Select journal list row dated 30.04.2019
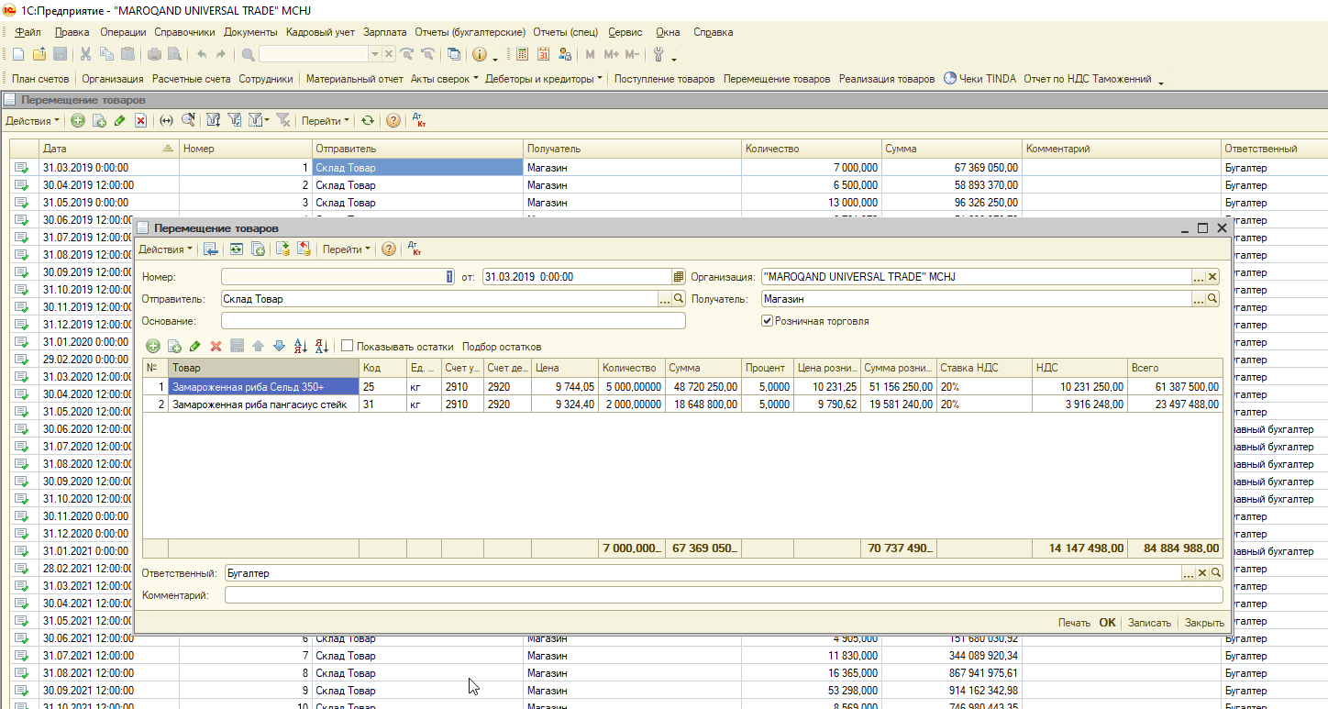The height and width of the screenshot is (709, 1328). tap(668, 185)
